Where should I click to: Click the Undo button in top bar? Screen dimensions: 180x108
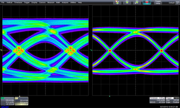point(178,2)
